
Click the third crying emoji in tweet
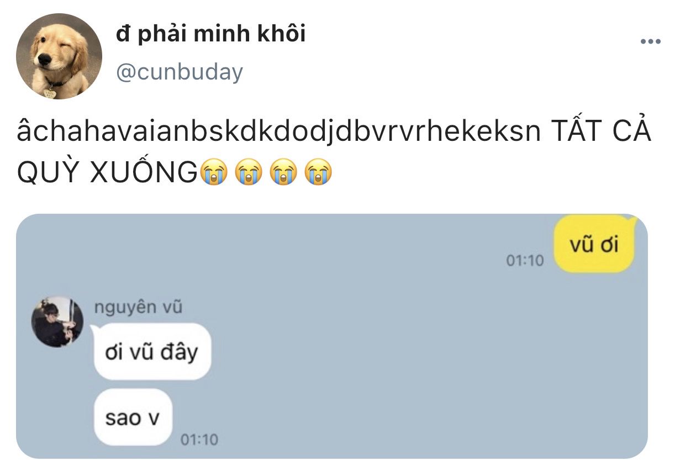(283, 172)
